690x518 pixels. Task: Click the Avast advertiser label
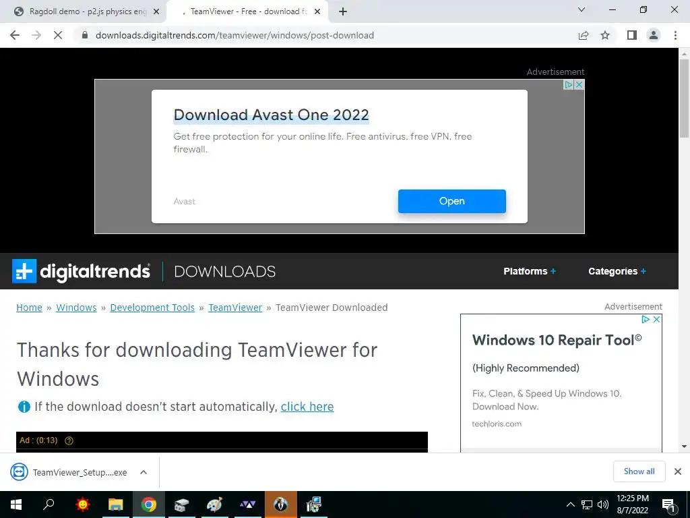click(x=185, y=201)
